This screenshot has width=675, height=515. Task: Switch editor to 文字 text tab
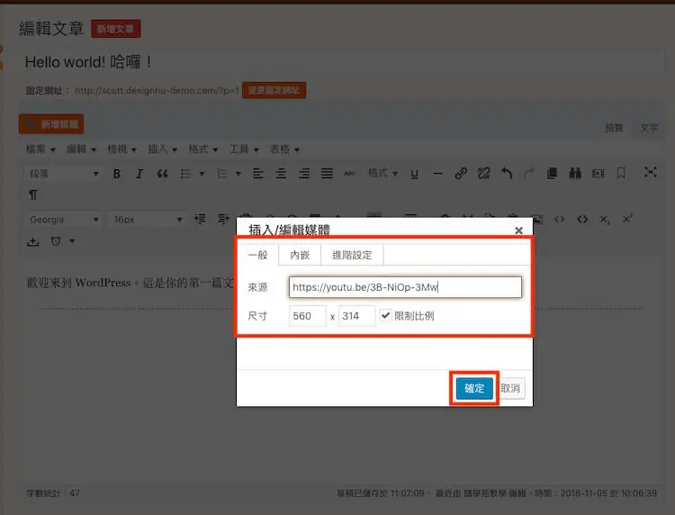pos(649,128)
